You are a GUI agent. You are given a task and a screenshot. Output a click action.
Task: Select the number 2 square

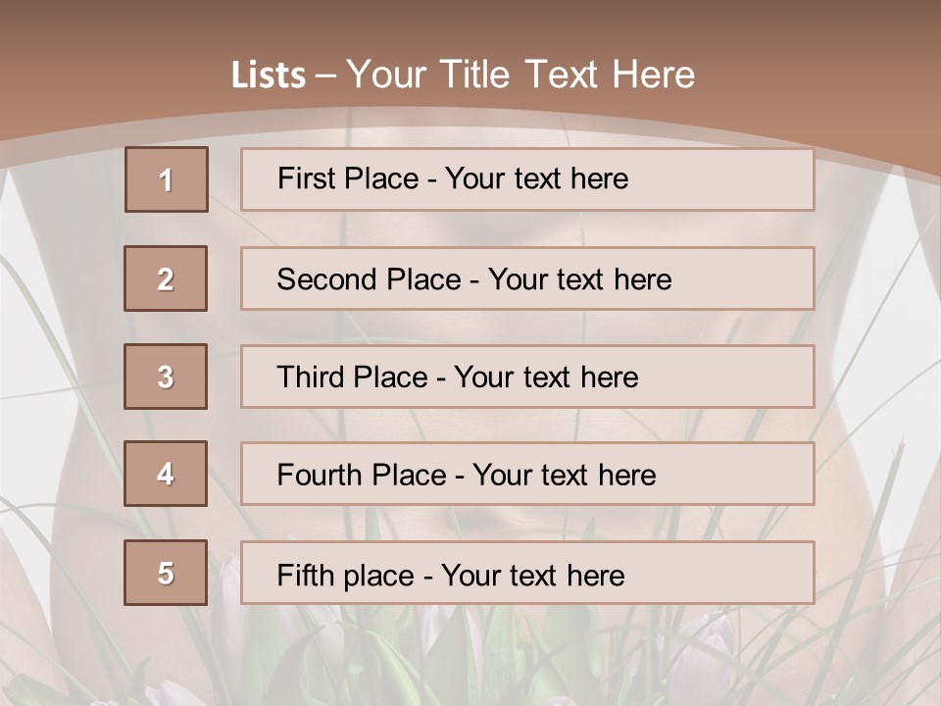tap(166, 278)
